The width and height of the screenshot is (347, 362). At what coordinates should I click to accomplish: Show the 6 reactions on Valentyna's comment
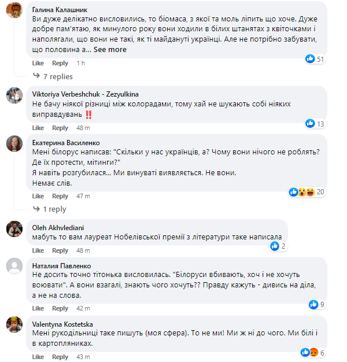315,352
